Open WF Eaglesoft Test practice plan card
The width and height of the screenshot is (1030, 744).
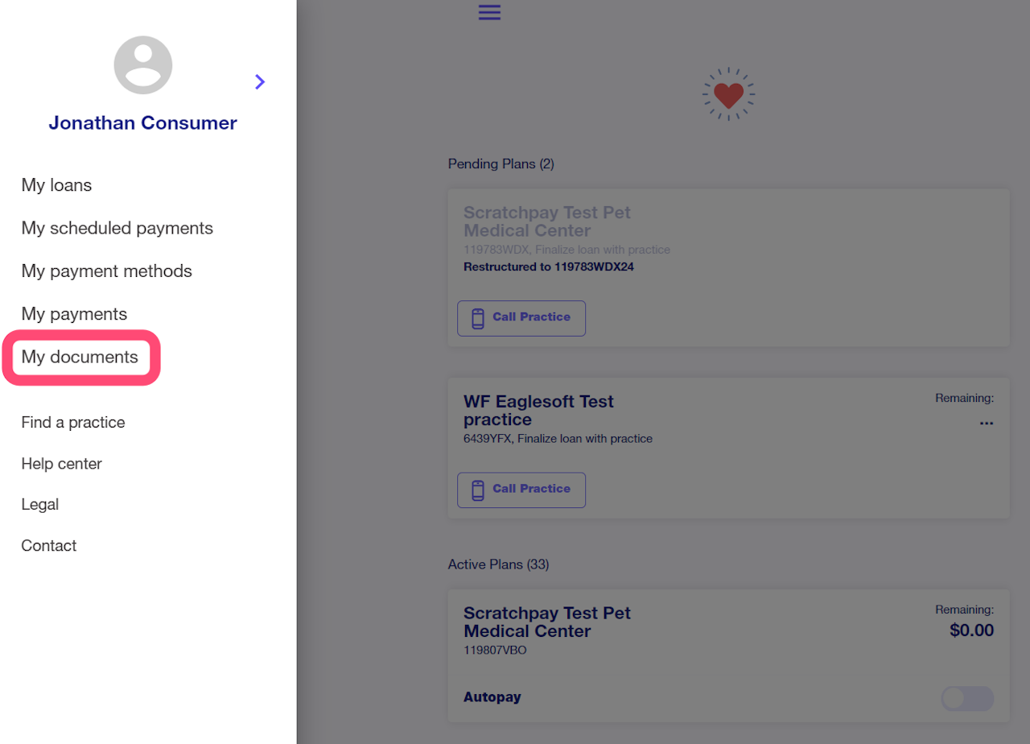tap(538, 411)
